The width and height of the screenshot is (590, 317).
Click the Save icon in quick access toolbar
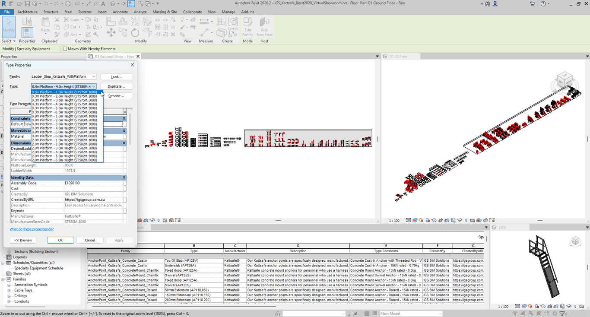(x=27, y=4)
